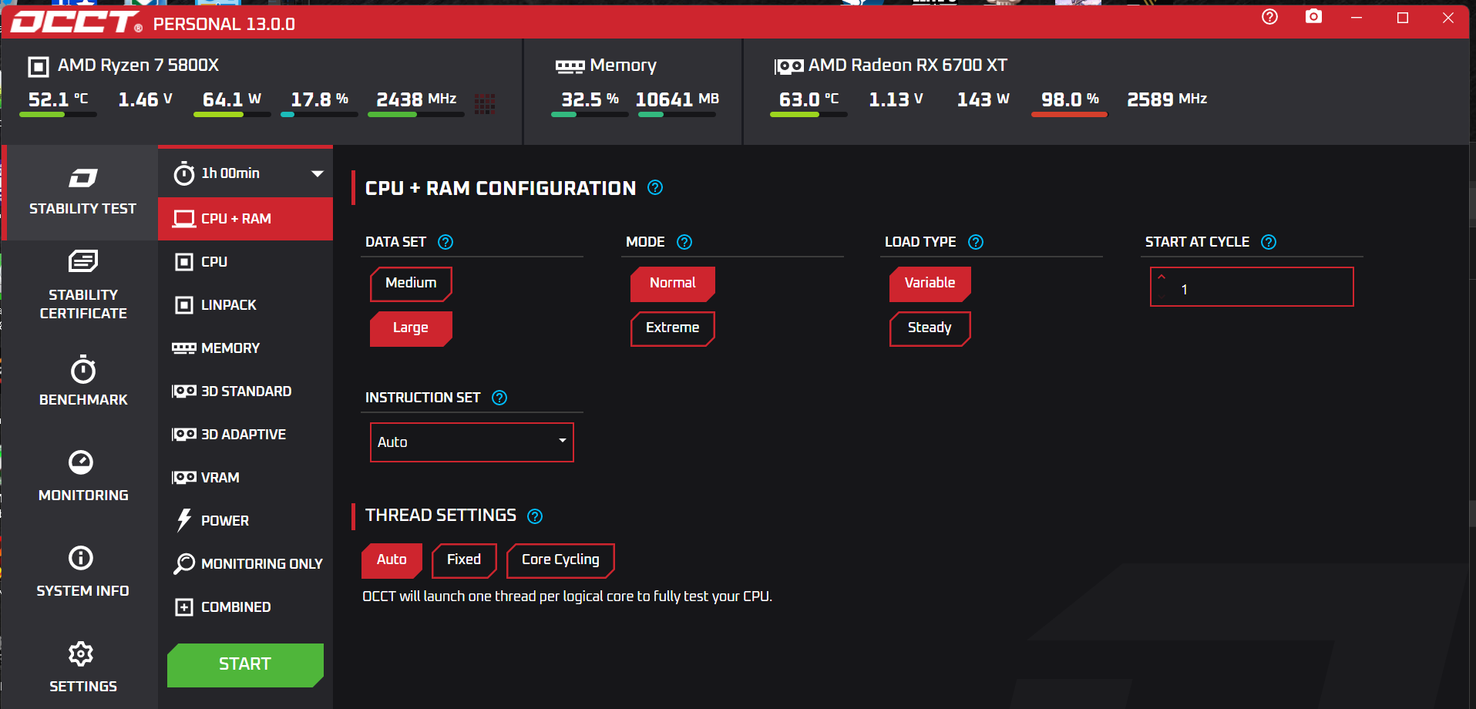Enable Core Cycling thread mode
The image size is (1476, 709).
(x=560, y=560)
